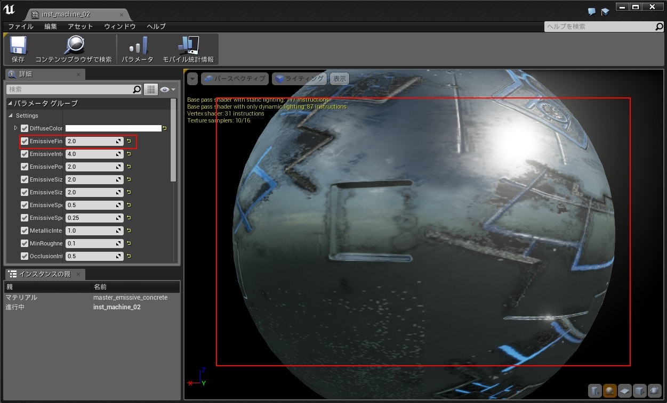This screenshot has width=667, height=403.
Task: Collapse the Settings group
Action: pyautogui.click(x=10, y=116)
